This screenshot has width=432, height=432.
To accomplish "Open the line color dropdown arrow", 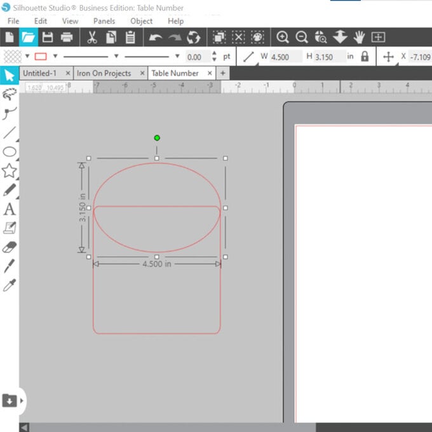I will pyautogui.click(x=55, y=56).
